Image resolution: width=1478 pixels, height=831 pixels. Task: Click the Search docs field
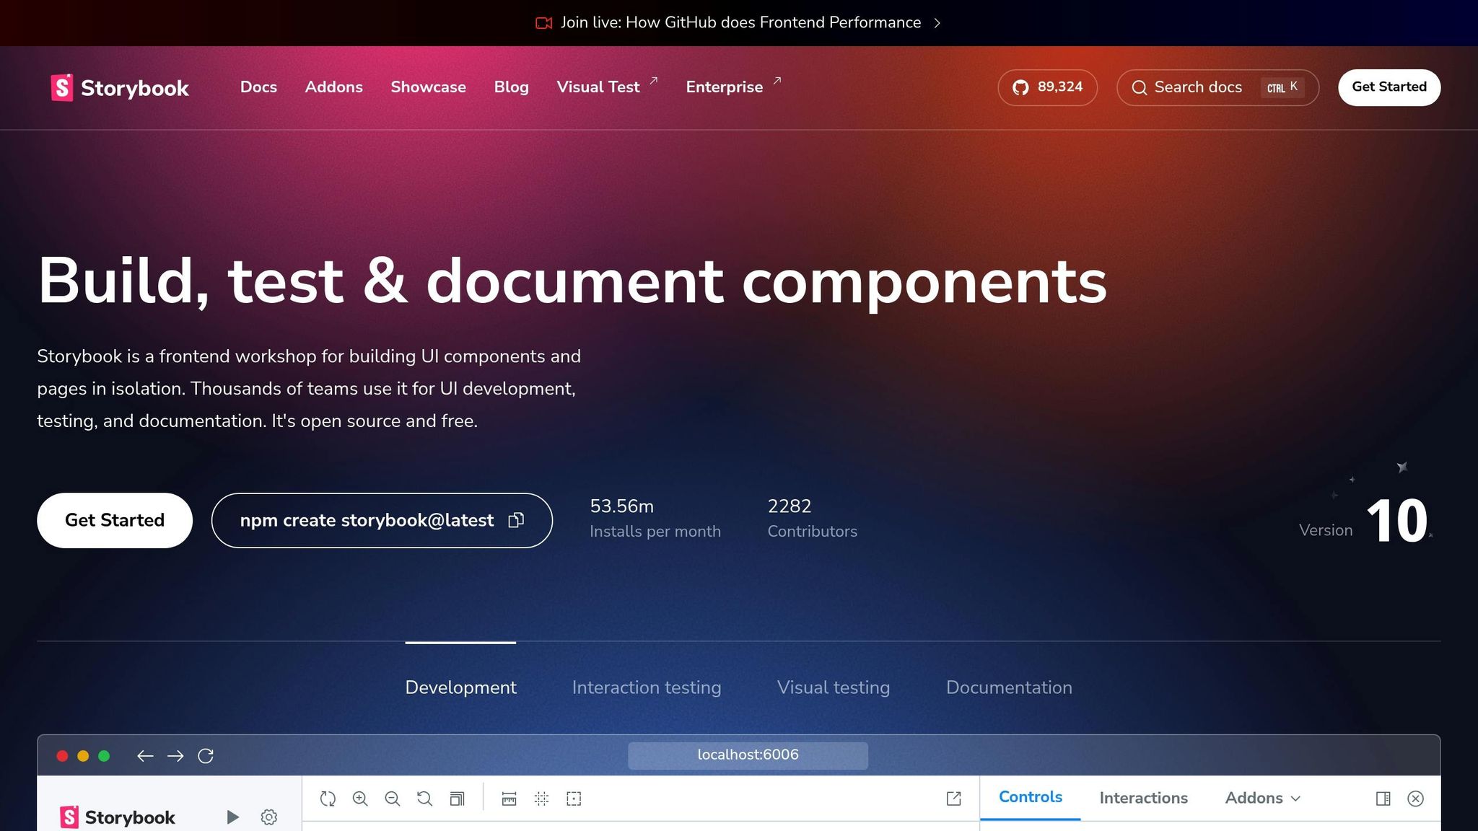click(x=1198, y=87)
